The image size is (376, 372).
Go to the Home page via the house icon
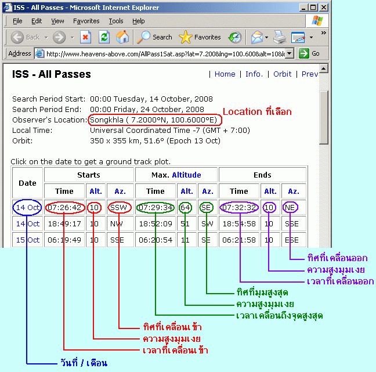[122, 37]
